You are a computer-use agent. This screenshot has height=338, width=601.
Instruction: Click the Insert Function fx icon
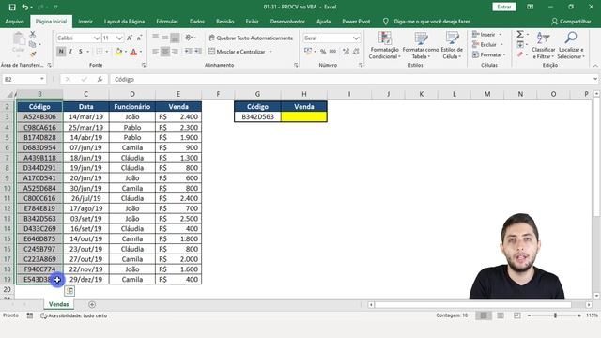(x=100, y=79)
